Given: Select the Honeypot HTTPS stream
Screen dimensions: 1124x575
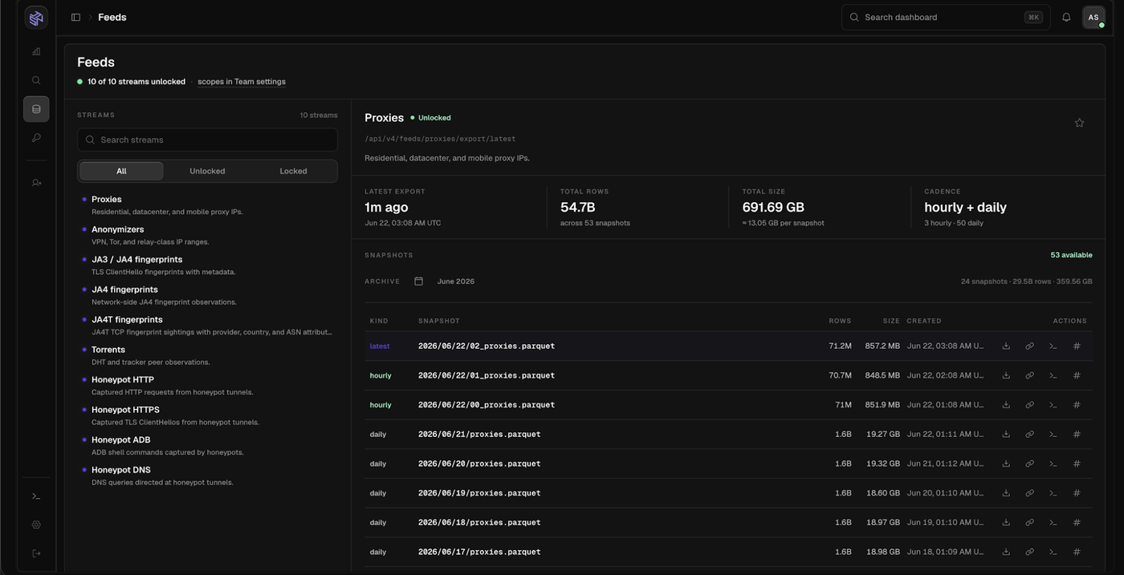Looking at the screenshot, I should (x=207, y=415).
